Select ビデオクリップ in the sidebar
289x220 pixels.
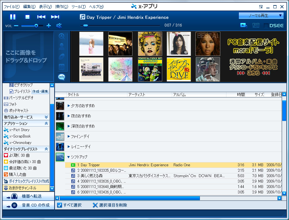(x=21, y=85)
